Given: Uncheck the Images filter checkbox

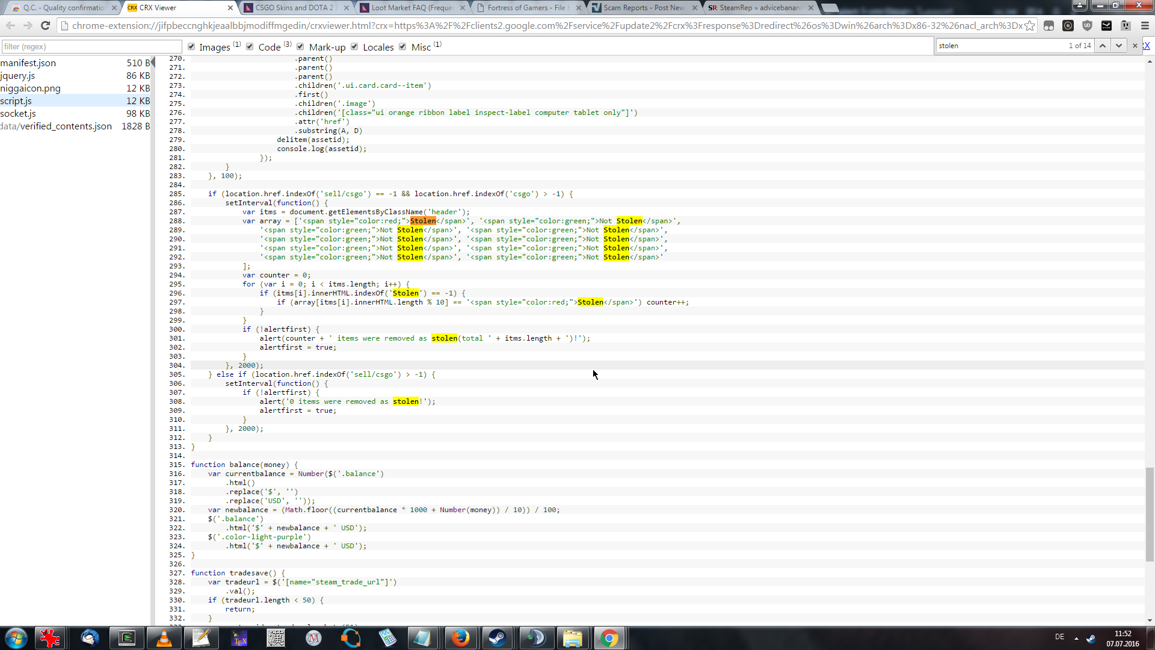Looking at the screenshot, I should pos(191,47).
